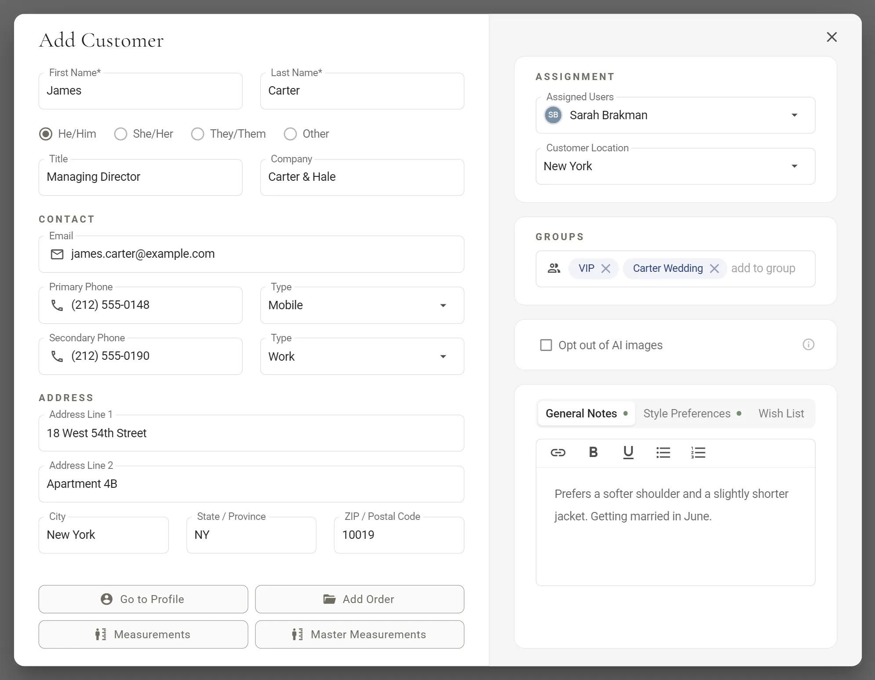Click the Add Order button
This screenshot has width=875, height=680.
pos(360,599)
